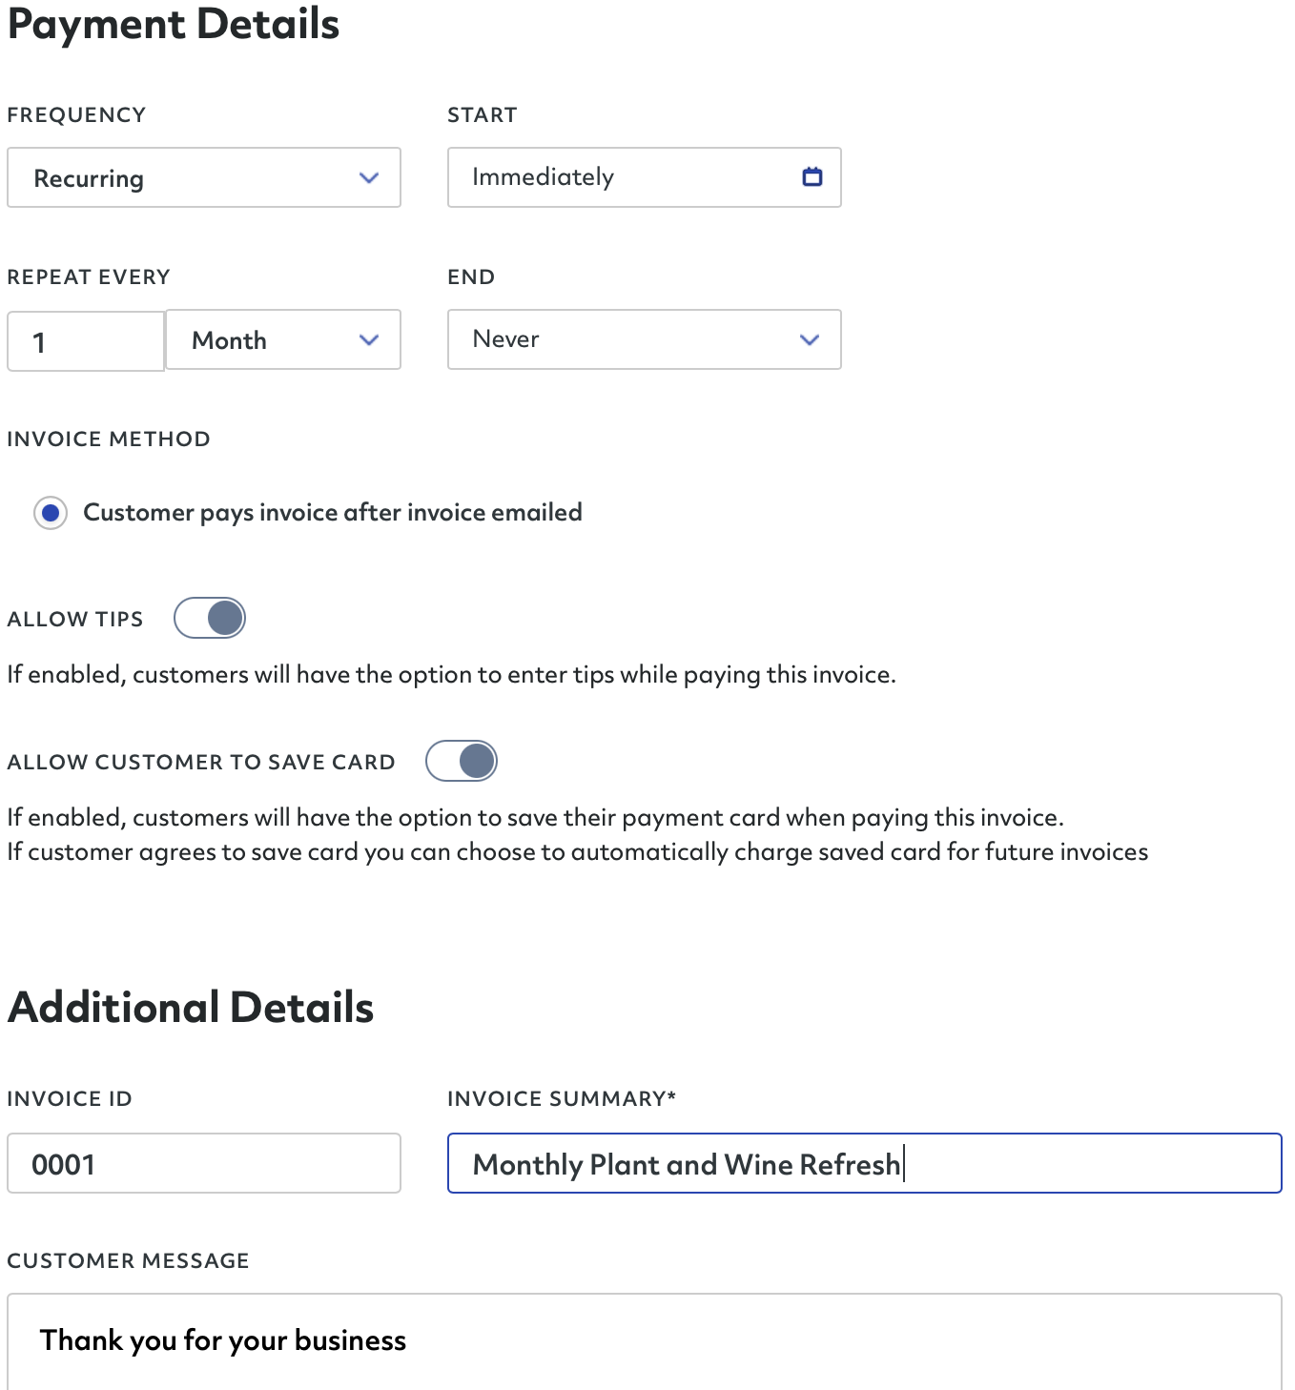1295x1390 pixels.
Task: Click the Payment Details heading
Action: tap(174, 24)
